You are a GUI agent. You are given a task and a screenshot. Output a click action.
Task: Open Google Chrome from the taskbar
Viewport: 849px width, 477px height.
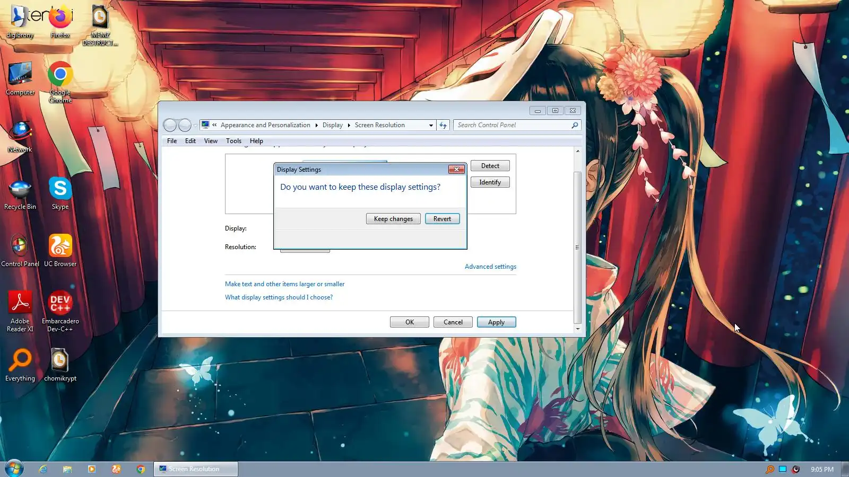(x=141, y=469)
